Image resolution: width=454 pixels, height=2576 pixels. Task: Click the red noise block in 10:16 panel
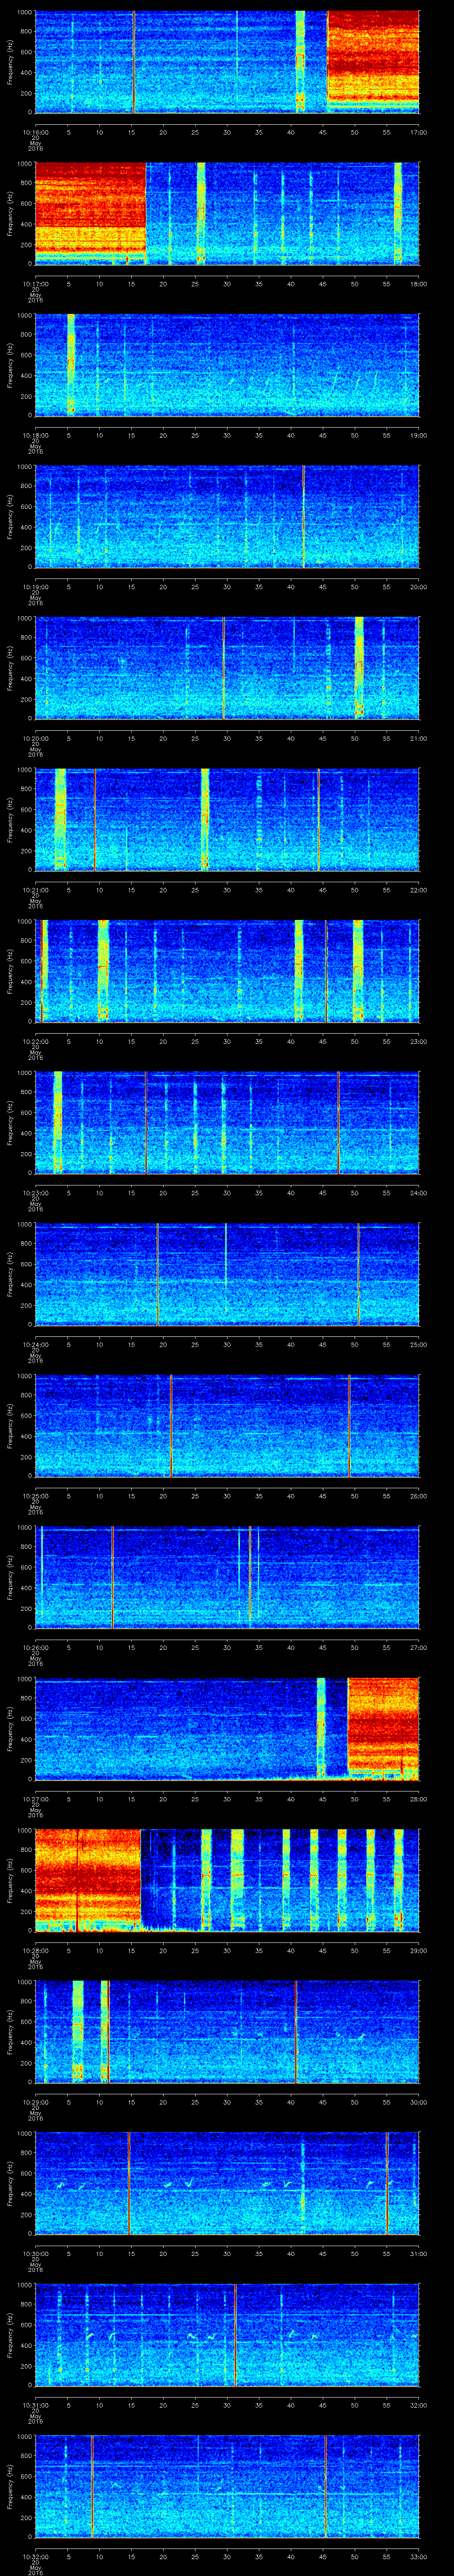(373, 60)
